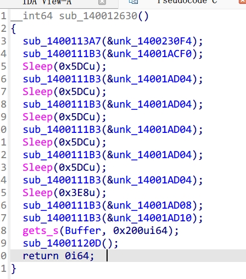Select the 0x3E8u Sleep constant

coord(77,193)
